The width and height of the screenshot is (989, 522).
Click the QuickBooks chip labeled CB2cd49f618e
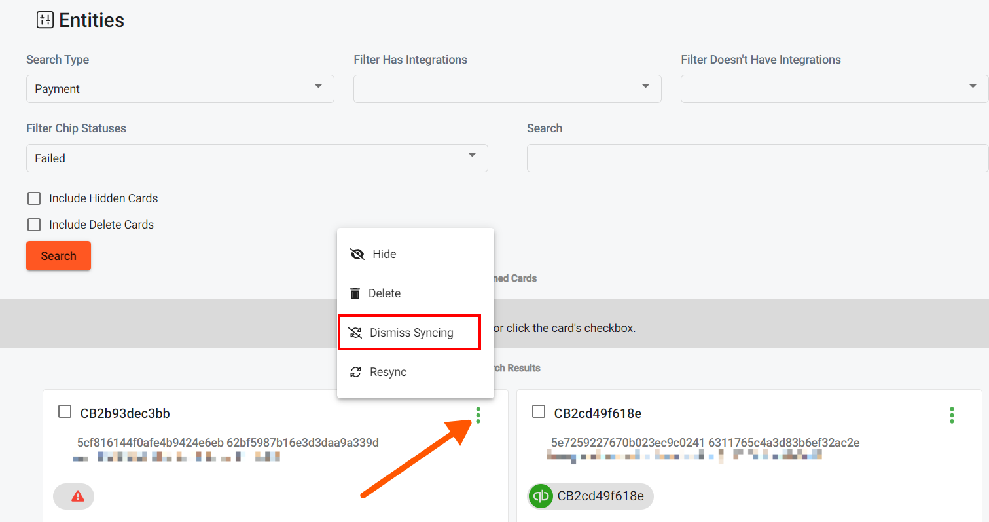click(590, 496)
